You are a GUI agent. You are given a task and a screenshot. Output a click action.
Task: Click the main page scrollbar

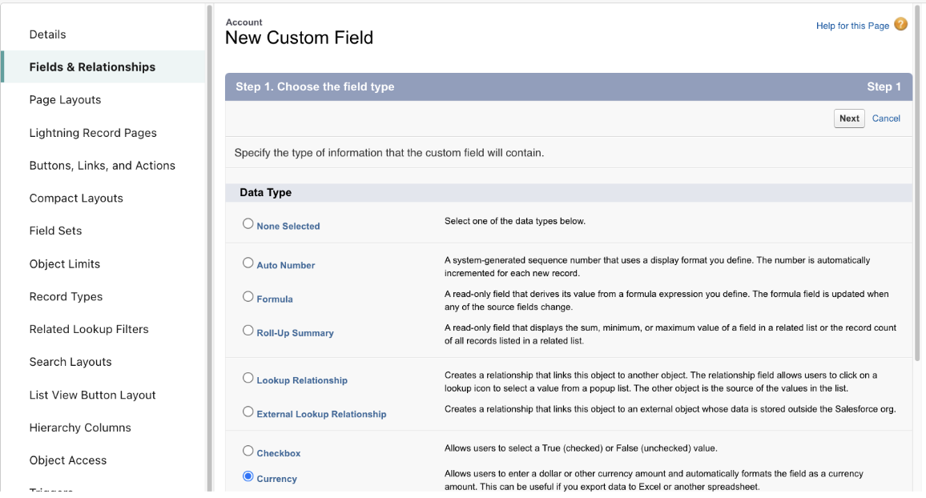(918, 183)
